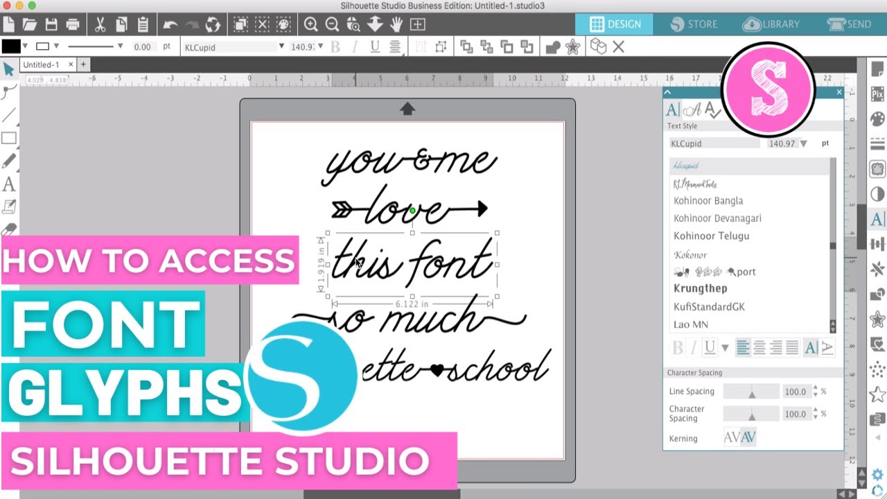Image resolution: width=887 pixels, height=499 pixels.
Task: Switch to the LIBRARY tab
Action: tap(771, 24)
